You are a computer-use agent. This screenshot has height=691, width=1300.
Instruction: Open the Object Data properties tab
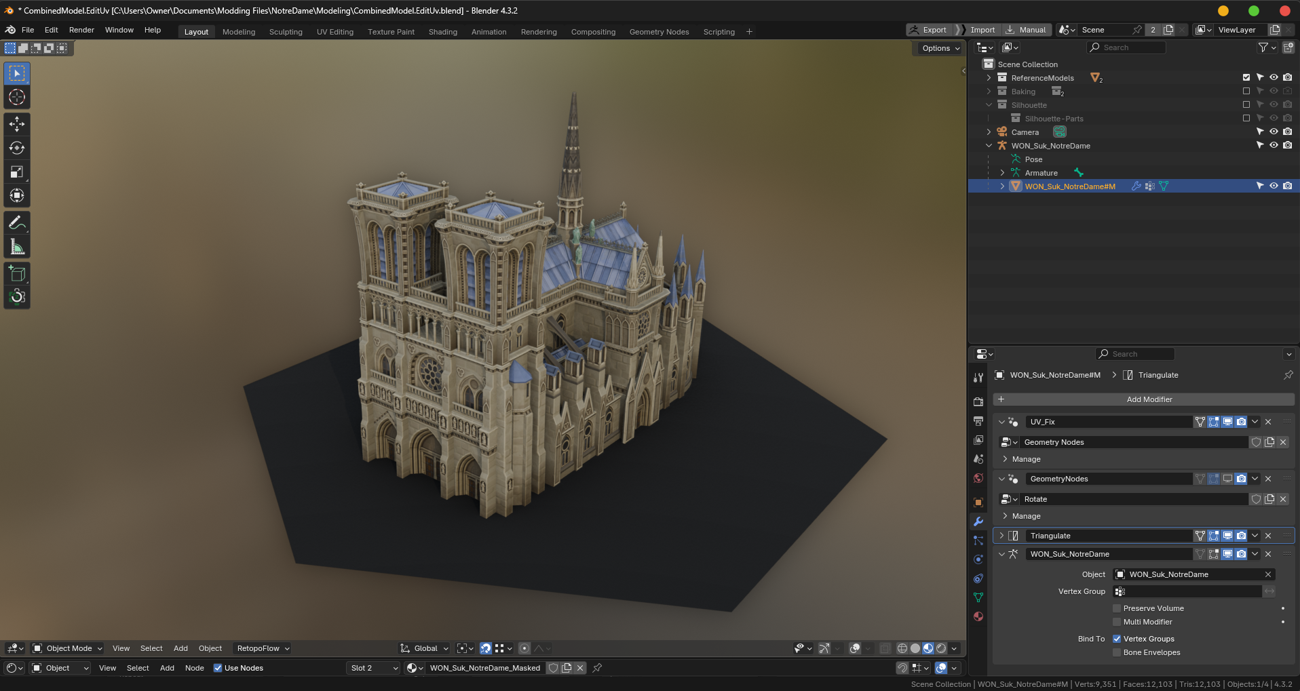click(x=978, y=597)
